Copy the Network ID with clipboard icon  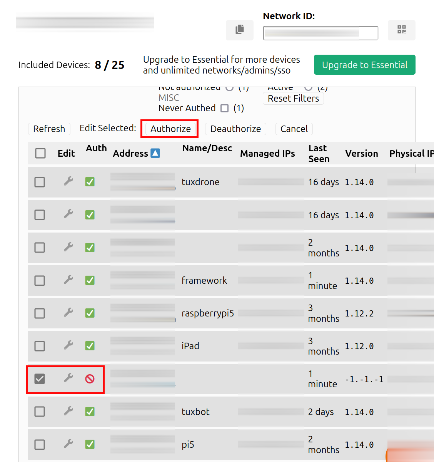pyautogui.click(x=240, y=30)
